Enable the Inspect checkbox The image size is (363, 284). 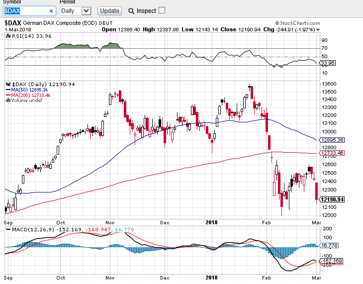click(x=162, y=10)
